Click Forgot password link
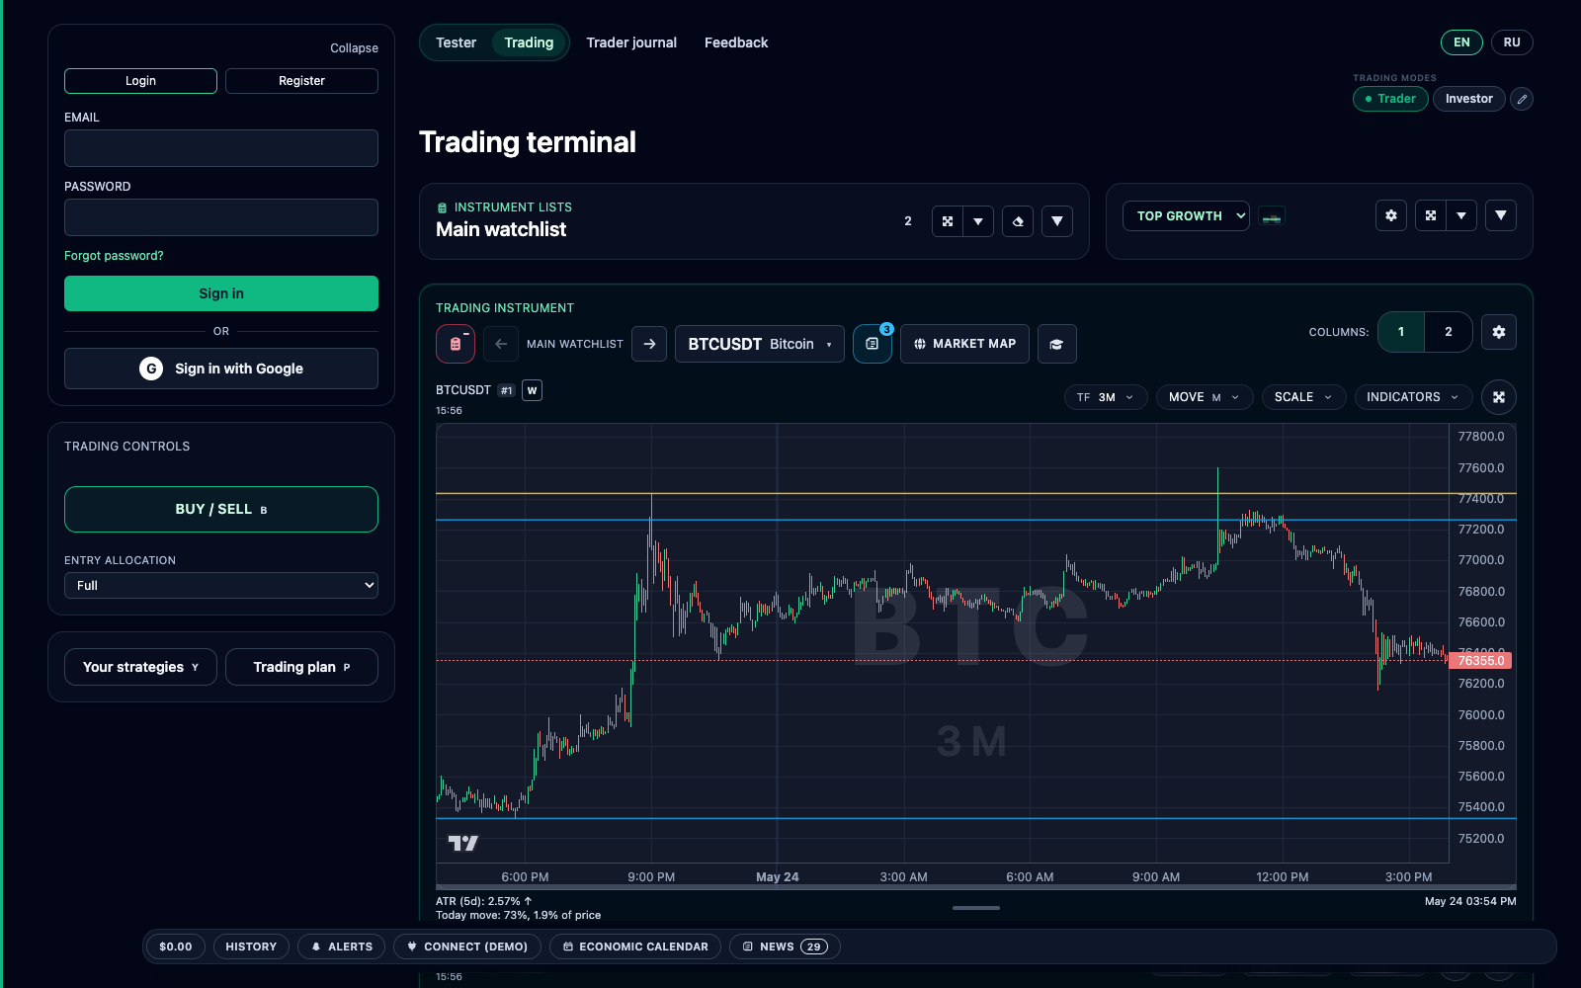 point(114,256)
